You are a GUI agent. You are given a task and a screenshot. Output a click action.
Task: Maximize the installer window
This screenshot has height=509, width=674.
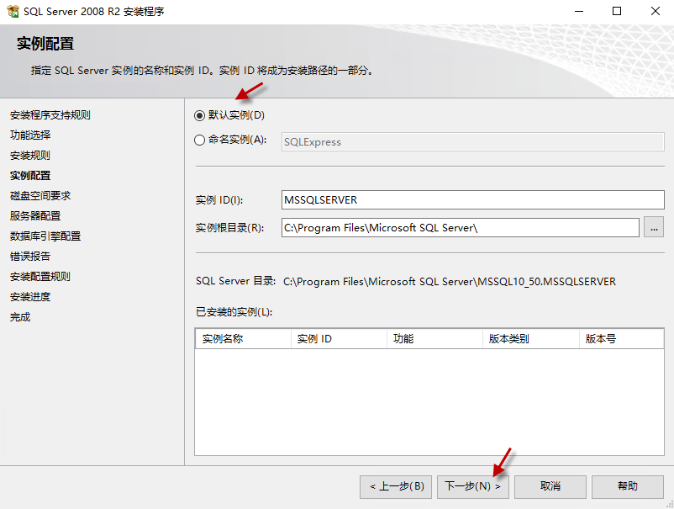tap(617, 12)
